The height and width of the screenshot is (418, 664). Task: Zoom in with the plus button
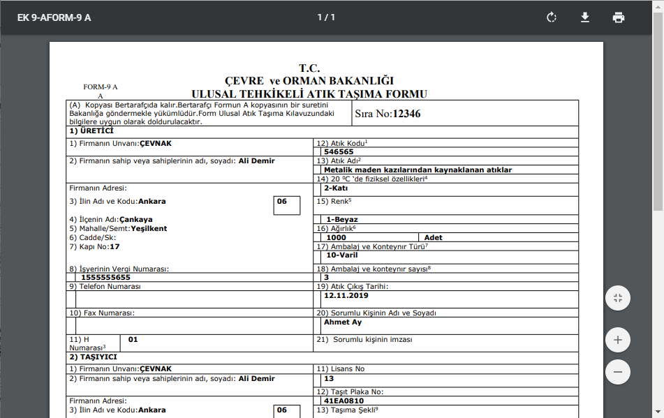617,340
